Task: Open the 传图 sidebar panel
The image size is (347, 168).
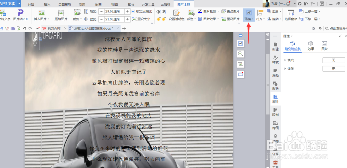Action: [275, 125]
